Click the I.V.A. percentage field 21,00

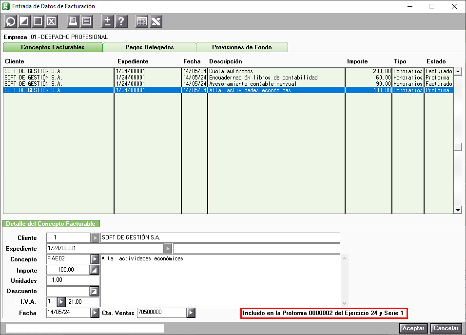[x=83, y=302]
